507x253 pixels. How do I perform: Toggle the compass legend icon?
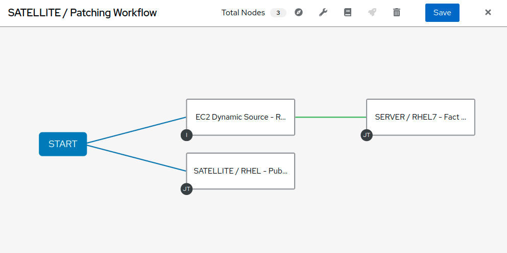click(299, 13)
